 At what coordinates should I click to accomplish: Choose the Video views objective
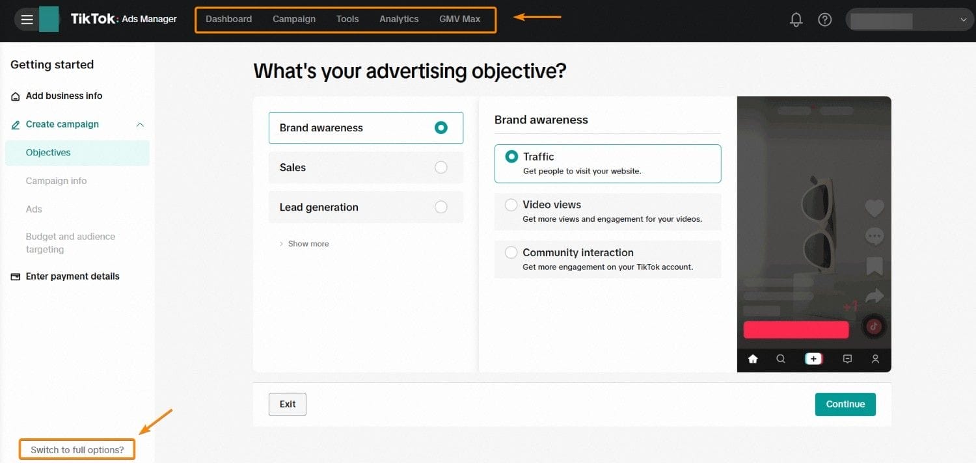[511, 204]
